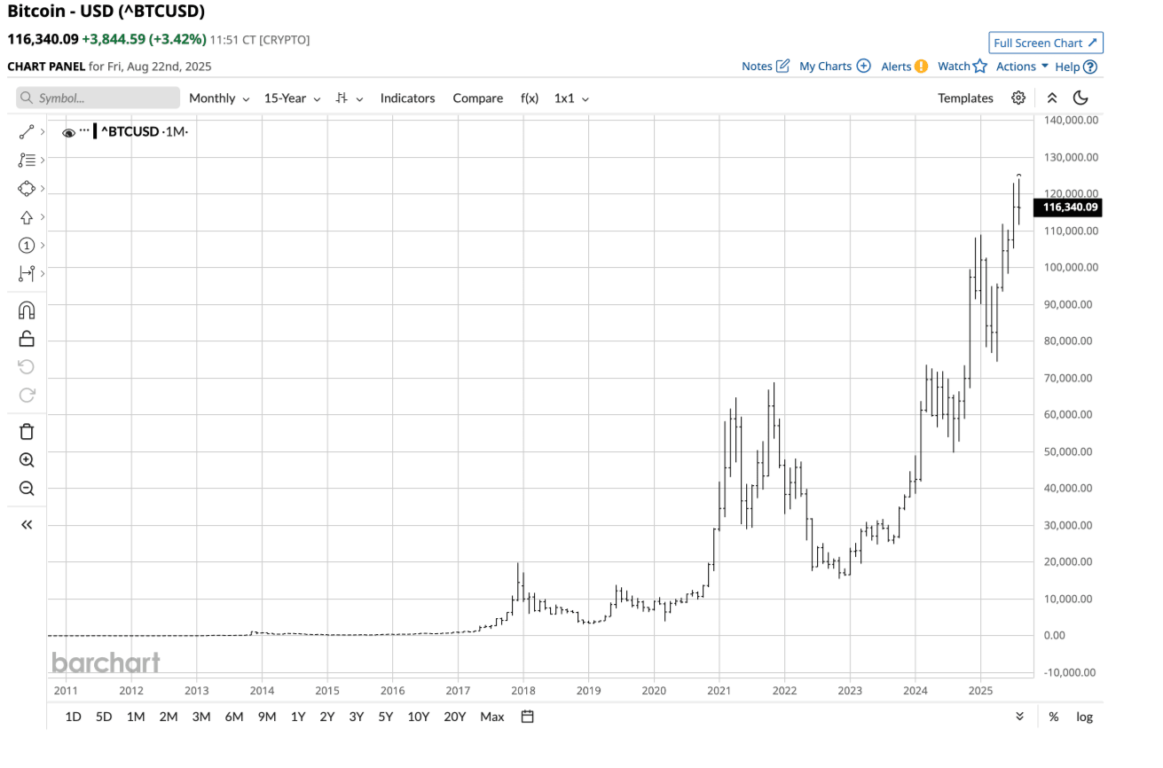The image size is (1163, 768).
Task: Toggle ^BTCUSD series visibility eye
Action: tap(68, 132)
